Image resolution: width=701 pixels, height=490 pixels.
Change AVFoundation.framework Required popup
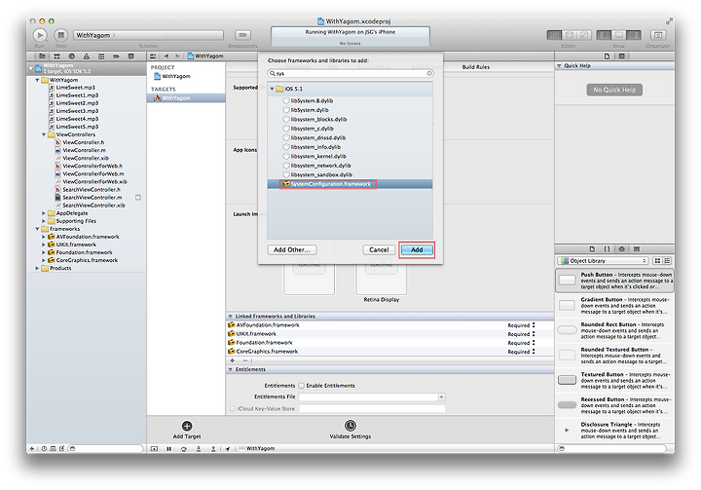point(521,325)
